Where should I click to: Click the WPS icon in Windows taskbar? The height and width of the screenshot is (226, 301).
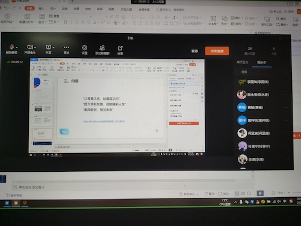(x=25, y=203)
